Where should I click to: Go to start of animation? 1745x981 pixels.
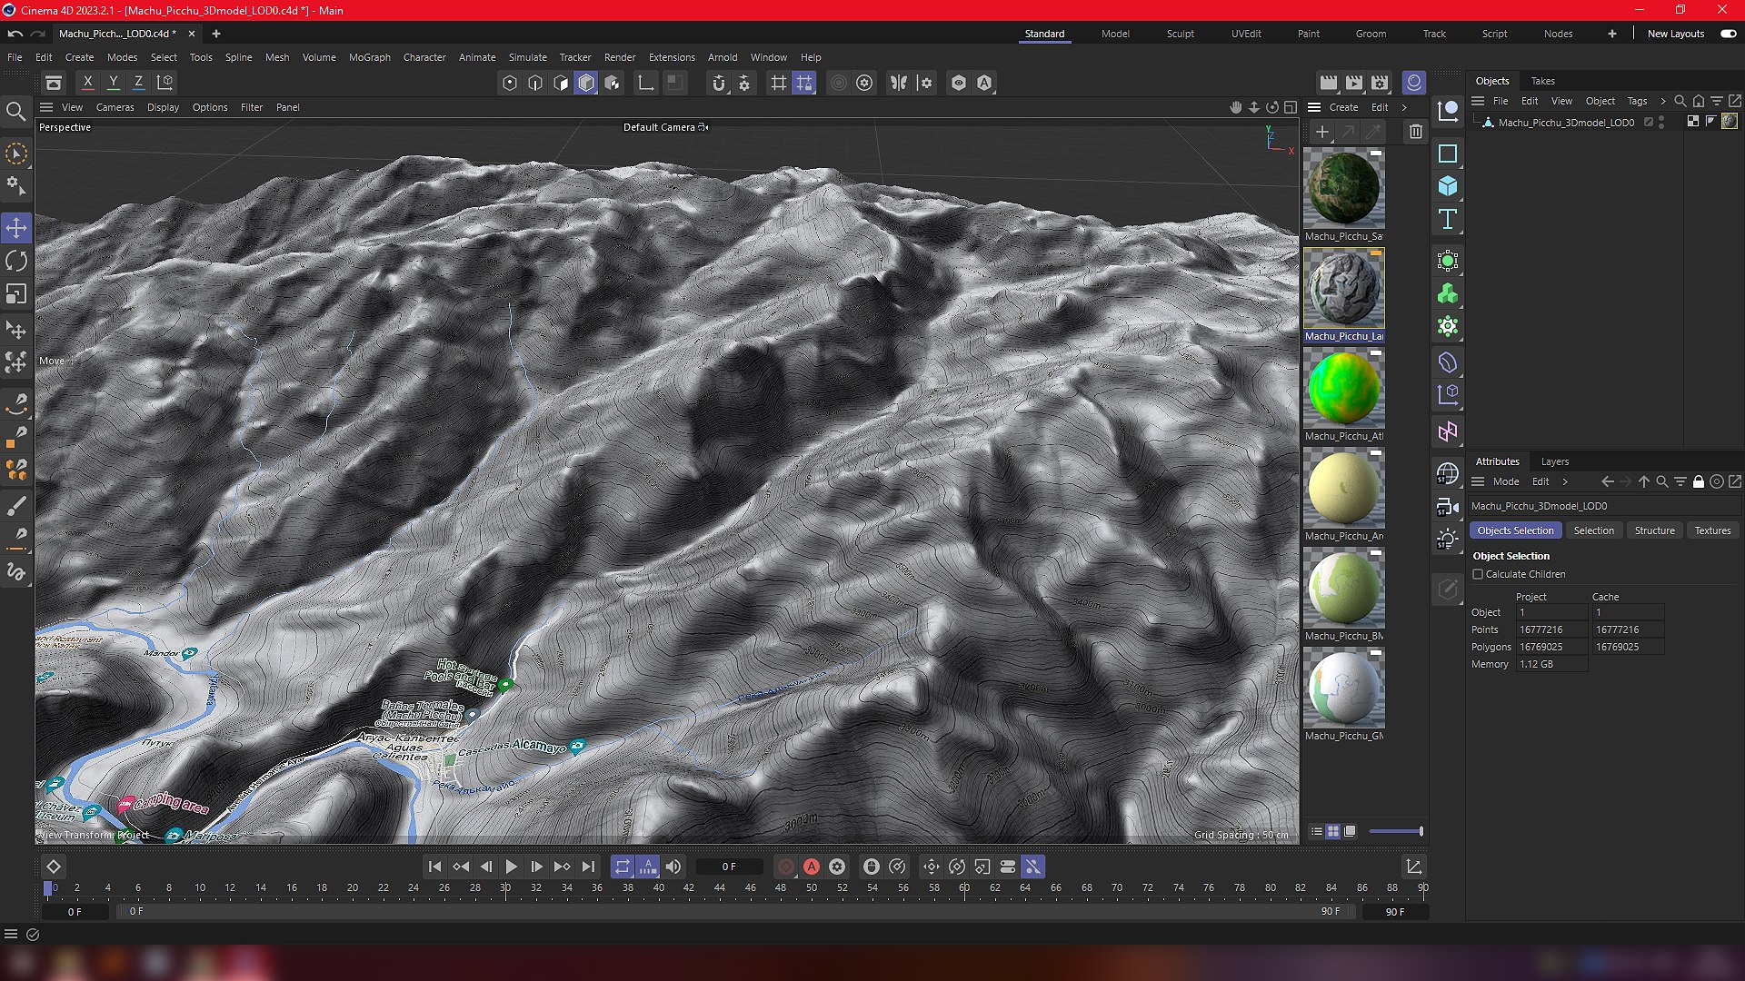434,867
